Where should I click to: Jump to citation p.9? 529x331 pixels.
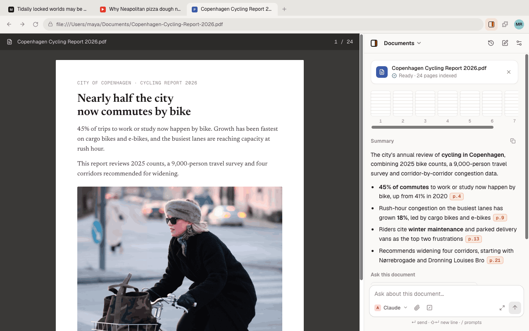500,218
